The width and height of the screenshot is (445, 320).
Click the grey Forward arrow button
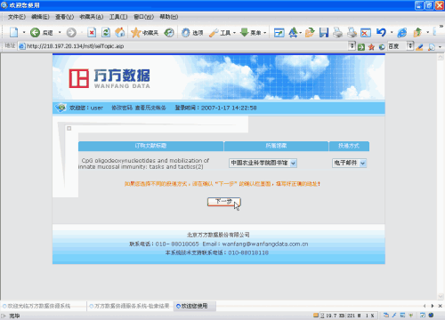click(71, 32)
